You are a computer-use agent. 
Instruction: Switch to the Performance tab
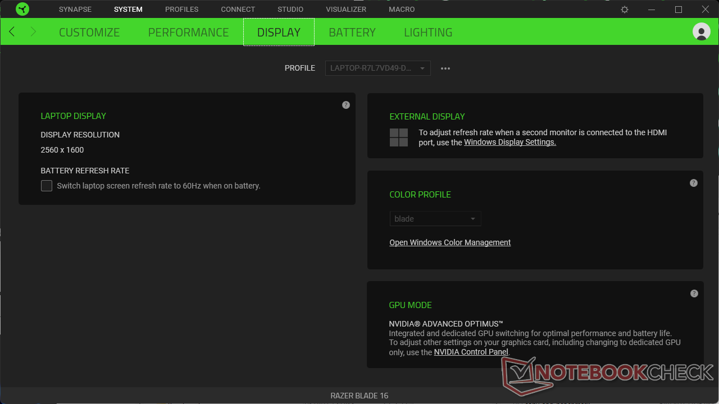tap(188, 32)
